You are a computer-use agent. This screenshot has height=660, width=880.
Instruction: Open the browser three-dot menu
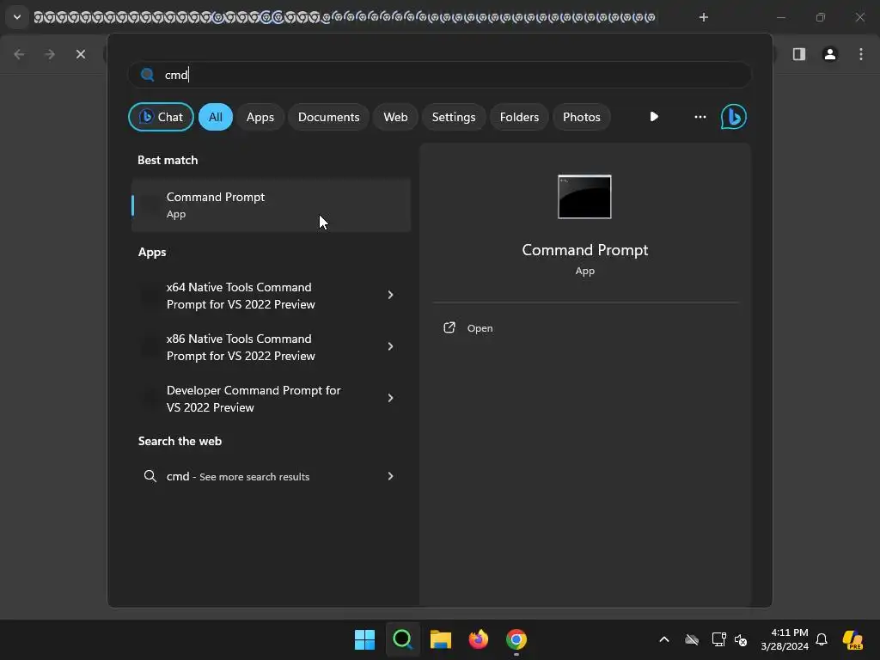(x=861, y=54)
